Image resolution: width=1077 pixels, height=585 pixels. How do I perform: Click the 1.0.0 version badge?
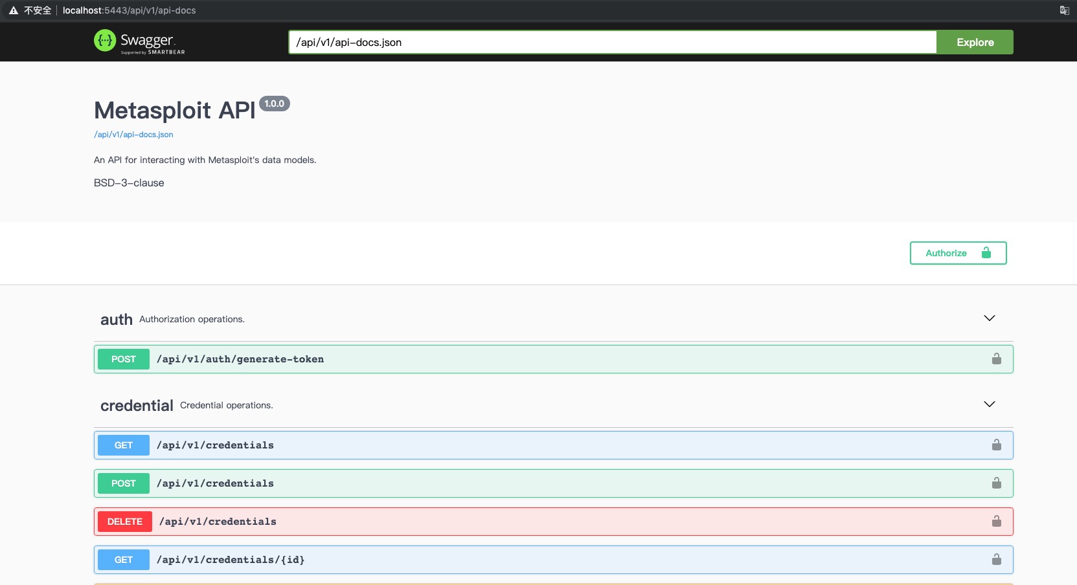tap(275, 104)
